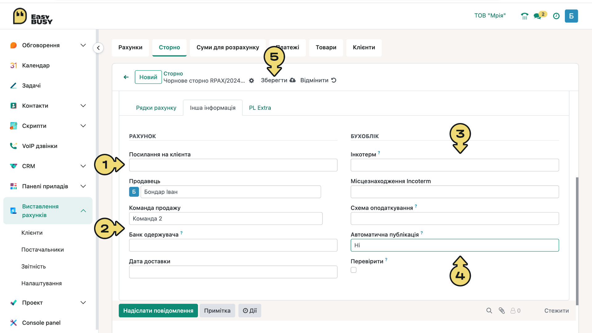Open Звітність in the sidebar
The height and width of the screenshot is (333, 592).
pos(34,267)
